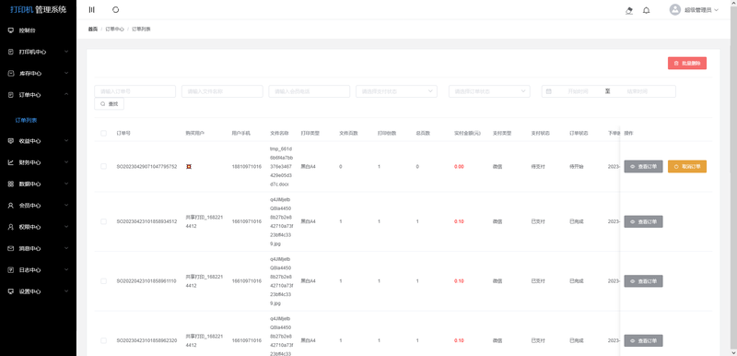Expand 会员中心 submenu chevron
The width and height of the screenshot is (737, 356).
[x=66, y=206]
